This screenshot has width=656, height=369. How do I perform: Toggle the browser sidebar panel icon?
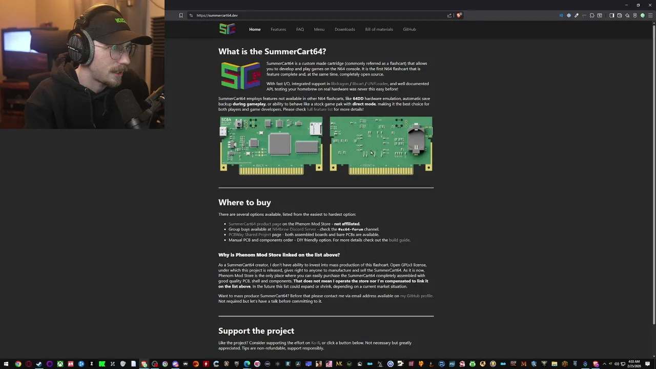click(612, 15)
